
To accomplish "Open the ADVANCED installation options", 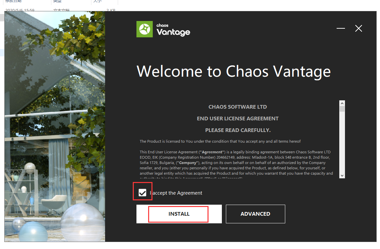I will 256,214.
